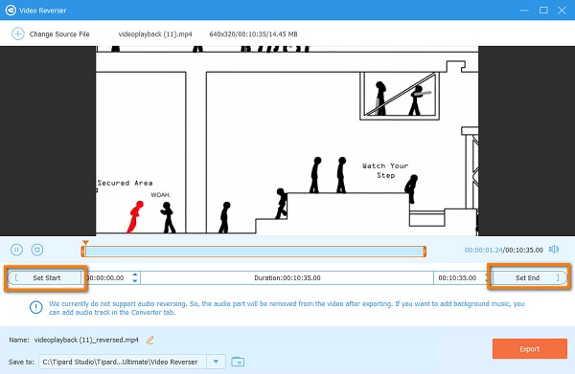Edit output name with the pencil icon
Viewport: 575px width, 374px height.
(150, 340)
